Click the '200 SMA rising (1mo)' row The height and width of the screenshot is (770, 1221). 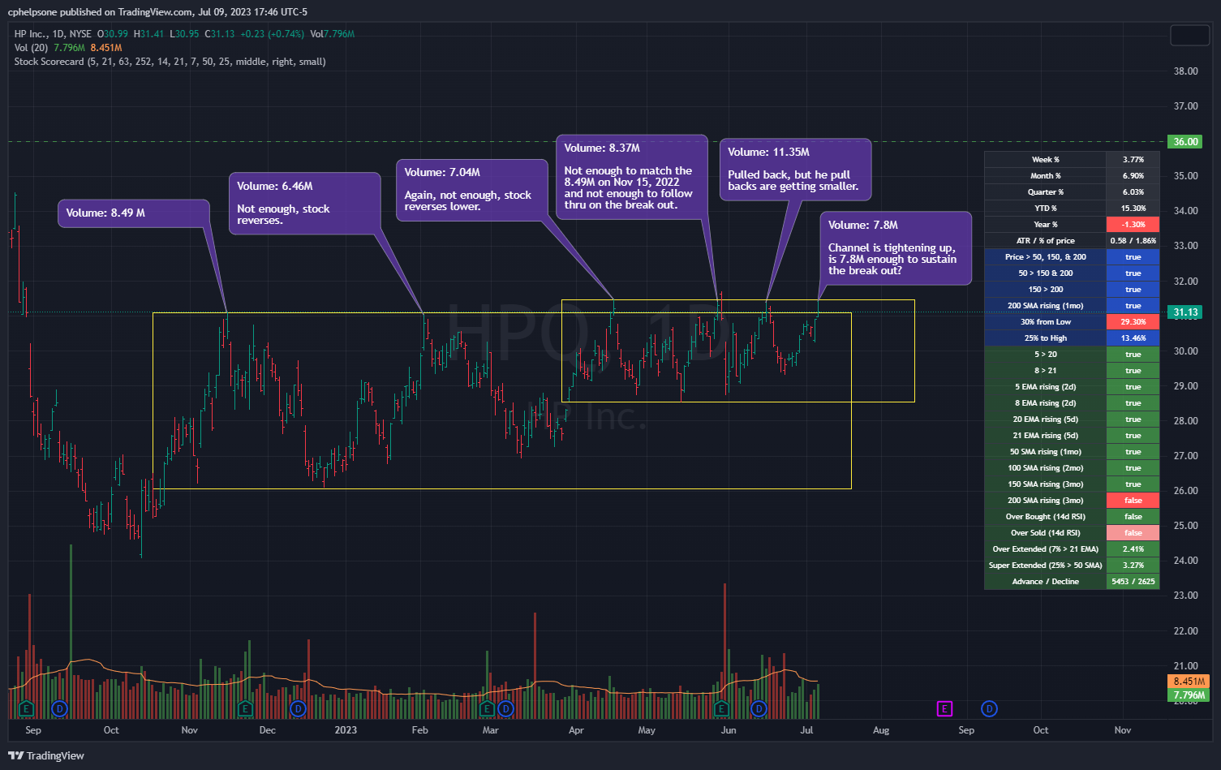tap(1072, 306)
